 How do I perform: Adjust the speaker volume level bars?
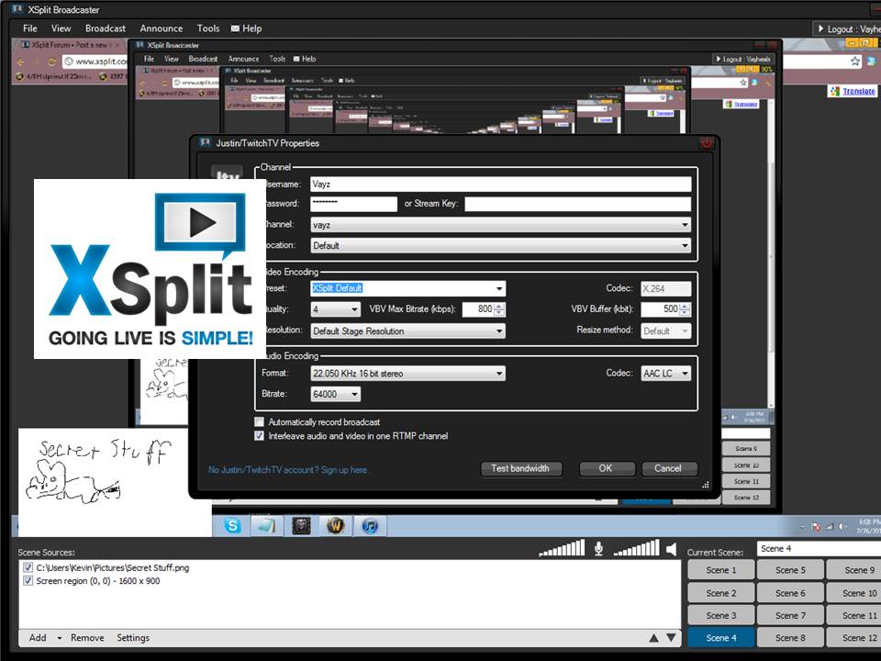point(637,548)
